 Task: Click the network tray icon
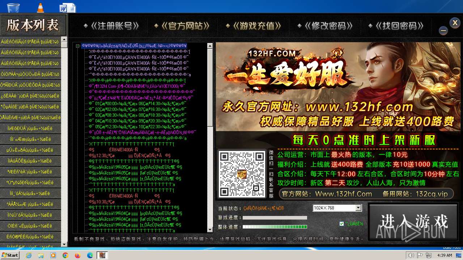pyautogui.click(x=429, y=255)
